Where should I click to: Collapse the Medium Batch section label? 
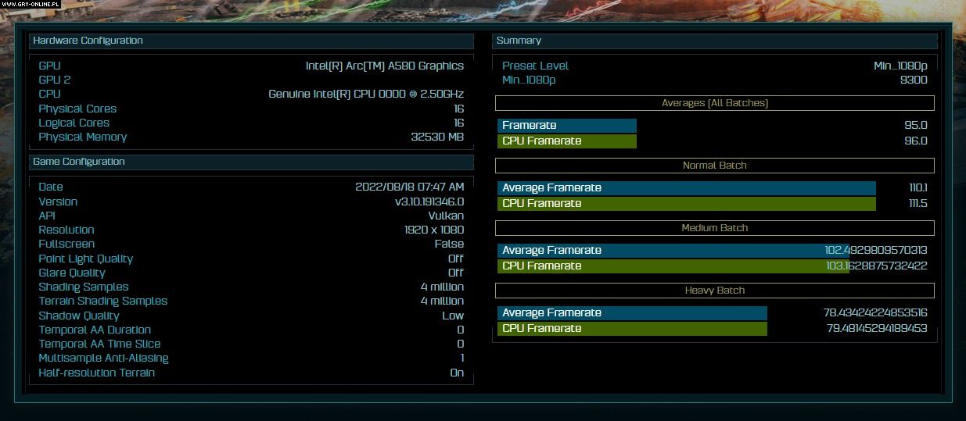pos(715,228)
